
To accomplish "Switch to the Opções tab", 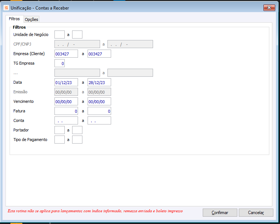I will (31, 19).
